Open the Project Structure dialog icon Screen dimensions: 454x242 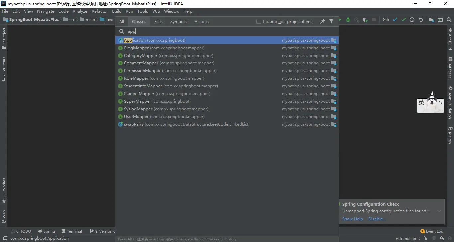[432, 20]
